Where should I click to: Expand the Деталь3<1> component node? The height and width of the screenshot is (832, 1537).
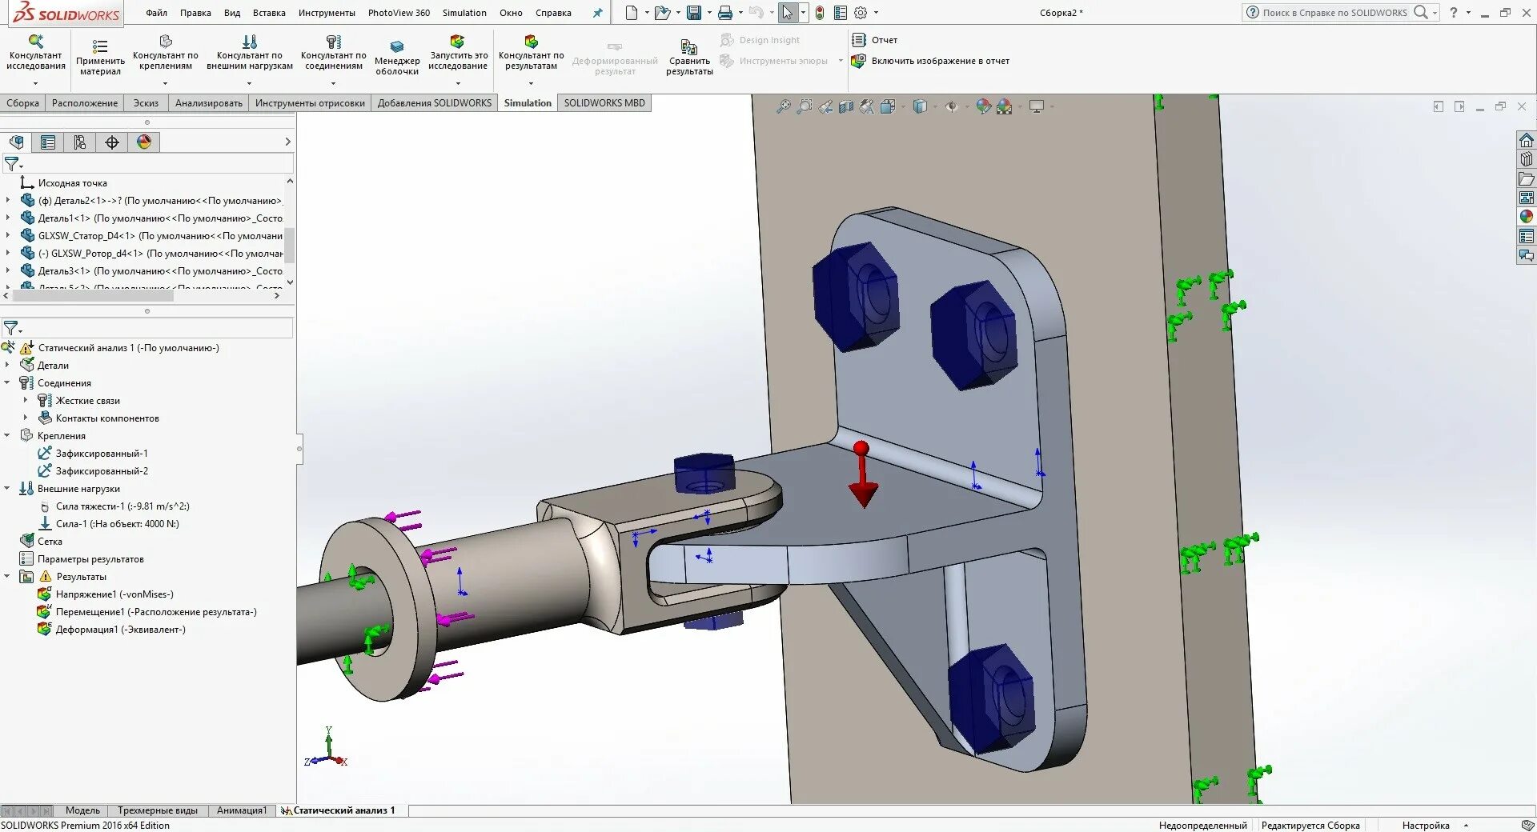8,270
